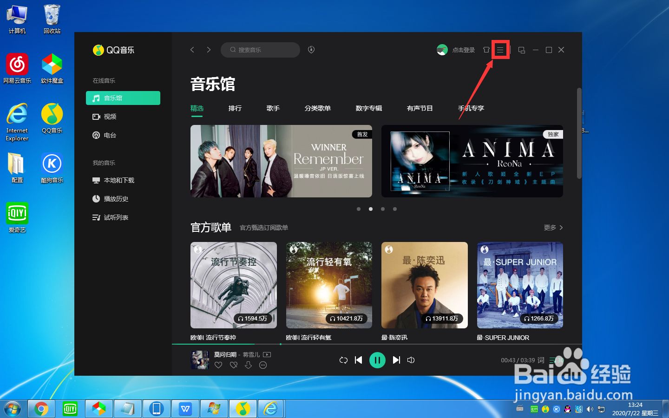Open the ANIMA ReoNa banner

tap(472, 161)
